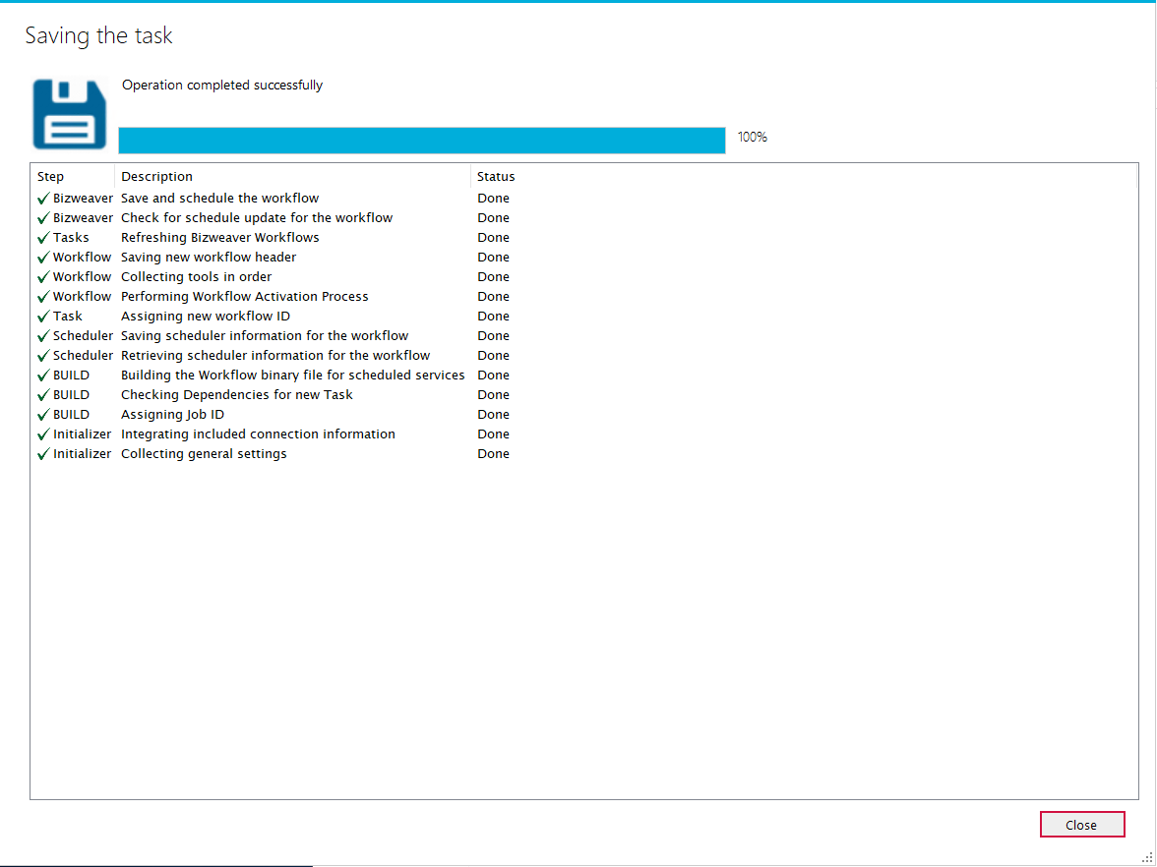The height and width of the screenshot is (867, 1157).
Task: Click checkmark beside Assigning new workflow ID
Action: pos(43,317)
